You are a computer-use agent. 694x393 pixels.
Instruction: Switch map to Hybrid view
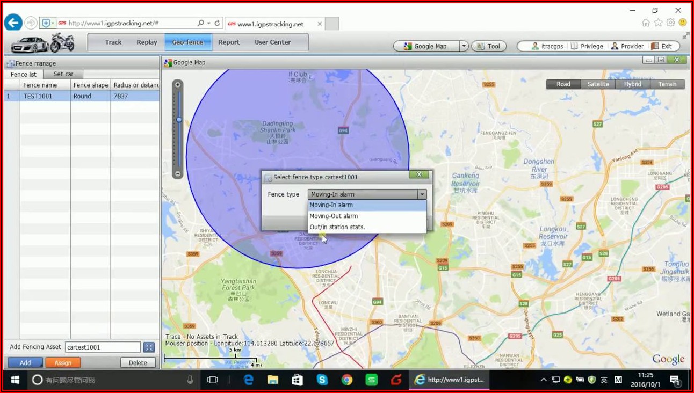[x=632, y=84]
